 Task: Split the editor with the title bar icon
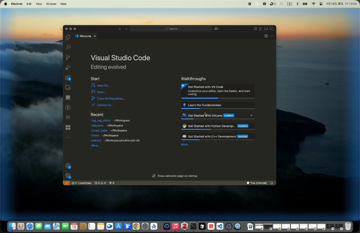[x=266, y=36]
